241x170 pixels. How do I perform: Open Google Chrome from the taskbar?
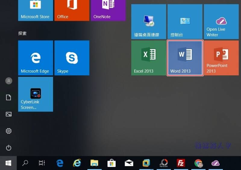pyautogui.click(x=198, y=163)
